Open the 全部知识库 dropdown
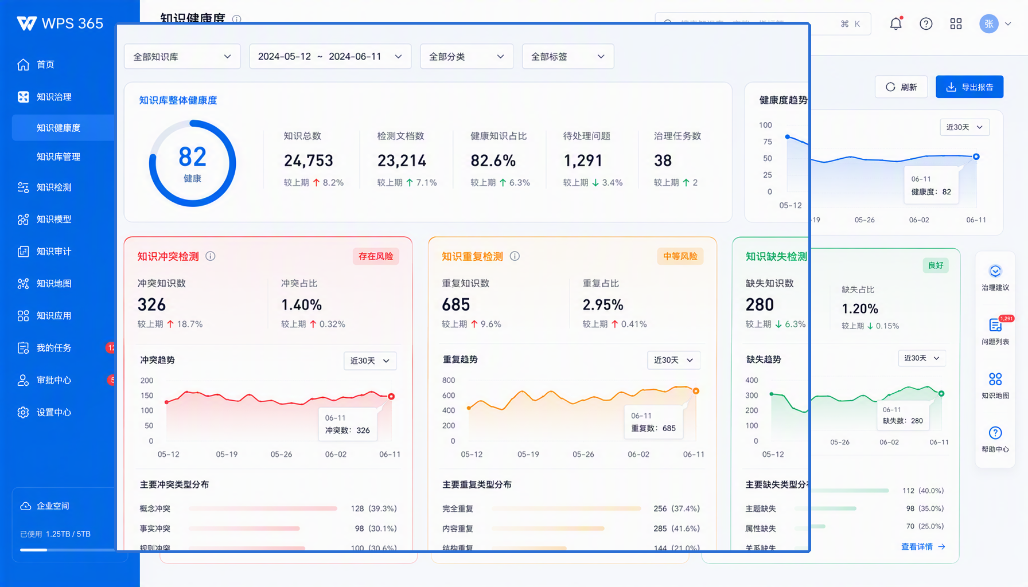Image resolution: width=1028 pixels, height=587 pixels. (x=182, y=56)
